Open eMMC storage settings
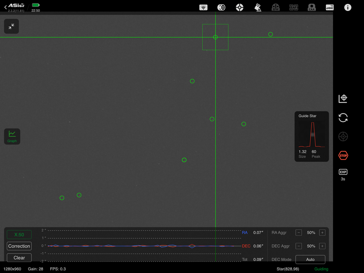The width and height of the screenshot is (364, 273). 330,7
